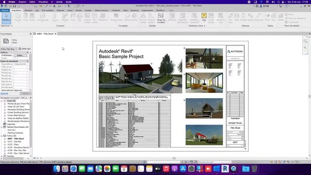The height and width of the screenshot is (175, 311).
Task: Click the Escala value field
Action: coord(20,58)
